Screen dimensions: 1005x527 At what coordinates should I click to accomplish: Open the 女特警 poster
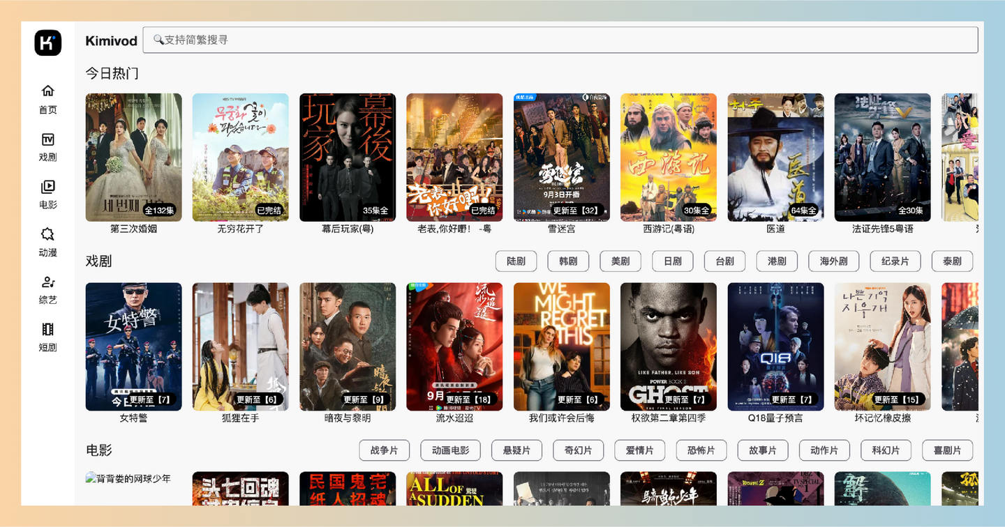click(x=134, y=346)
